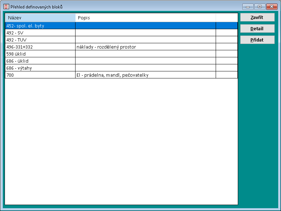Screen dimensions: 281x211
Task: Pick the 598 úklid row
Action: pyautogui.click(x=40, y=54)
